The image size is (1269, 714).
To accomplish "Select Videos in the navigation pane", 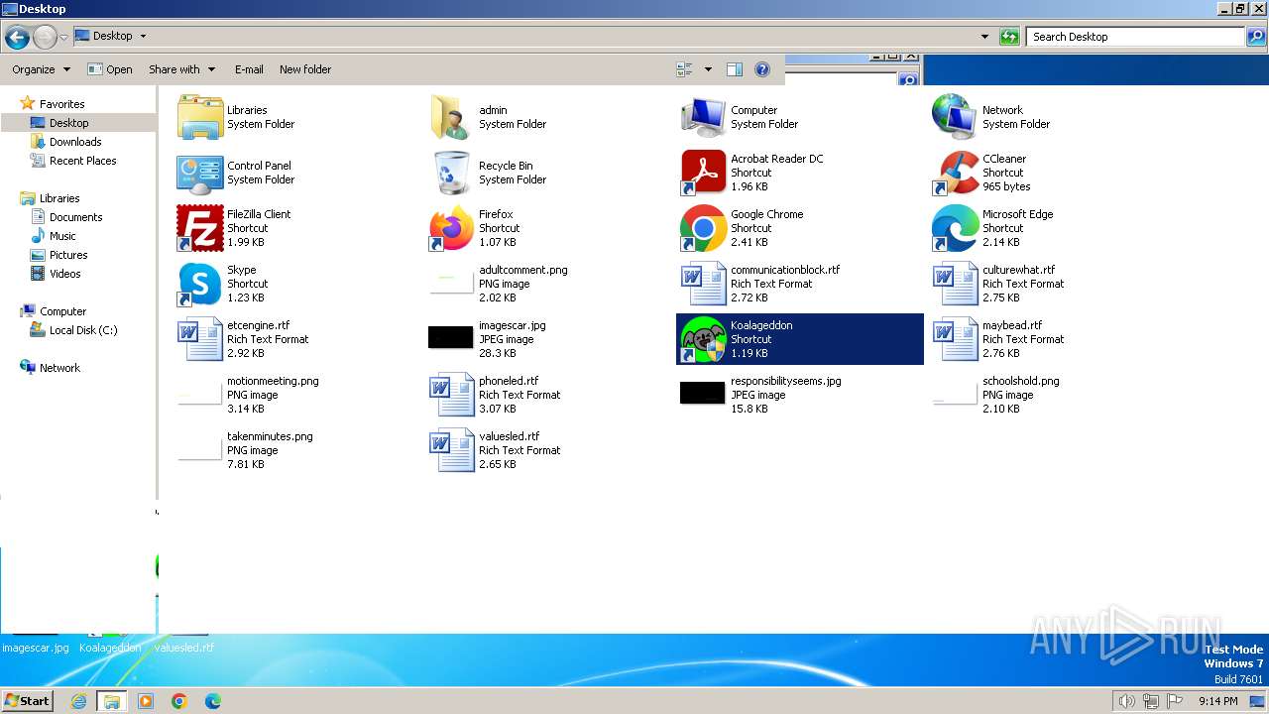I will (x=65, y=274).
